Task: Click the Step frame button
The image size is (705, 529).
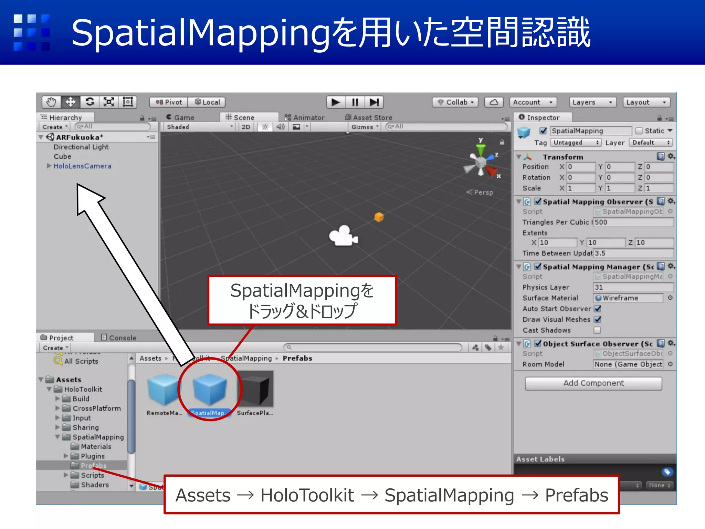Action: [374, 102]
